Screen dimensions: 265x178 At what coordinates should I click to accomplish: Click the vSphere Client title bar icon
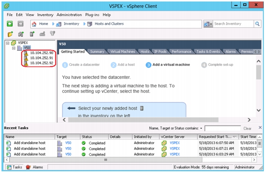click(7, 6)
